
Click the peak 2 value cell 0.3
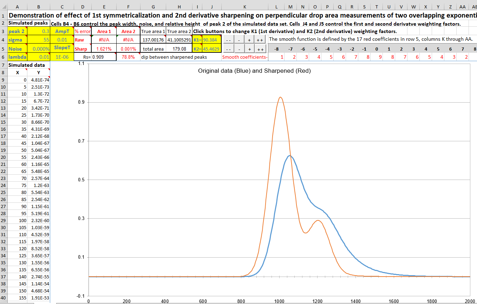point(39,31)
